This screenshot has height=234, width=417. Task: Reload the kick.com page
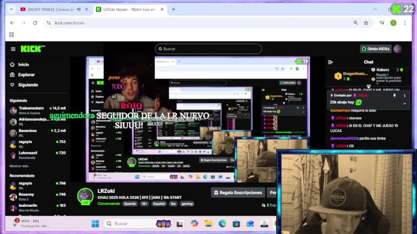(x=35, y=23)
